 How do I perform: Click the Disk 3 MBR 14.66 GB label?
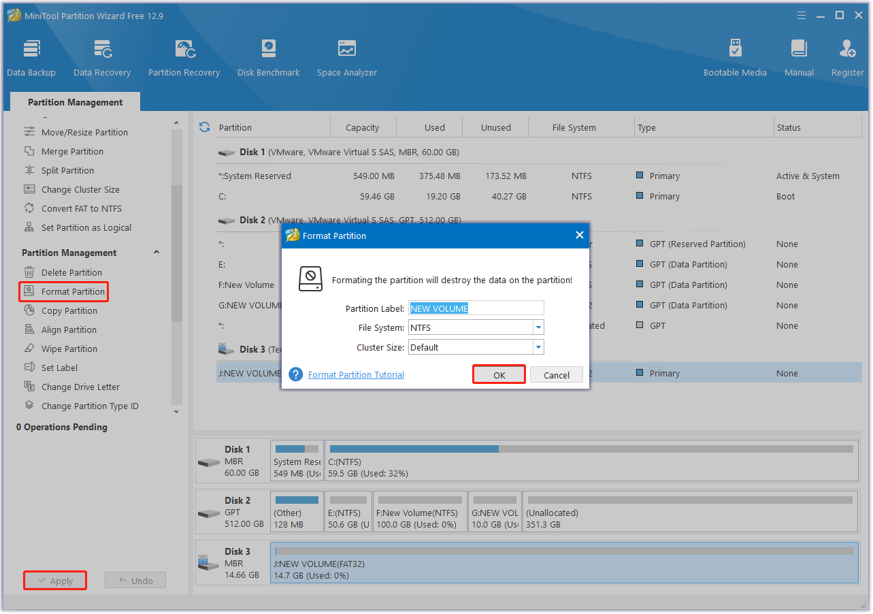(x=232, y=563)
